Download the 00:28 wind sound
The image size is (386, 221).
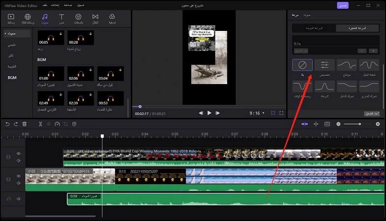tap(90, 34)
